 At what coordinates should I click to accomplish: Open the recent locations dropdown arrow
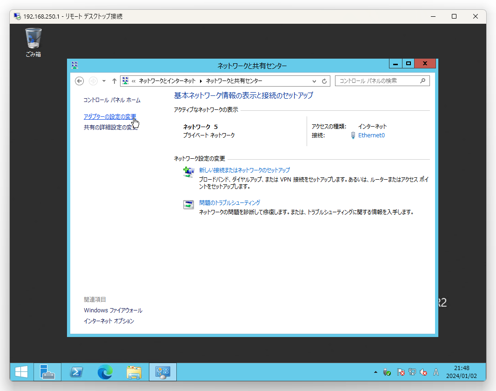tap(104, 81)
